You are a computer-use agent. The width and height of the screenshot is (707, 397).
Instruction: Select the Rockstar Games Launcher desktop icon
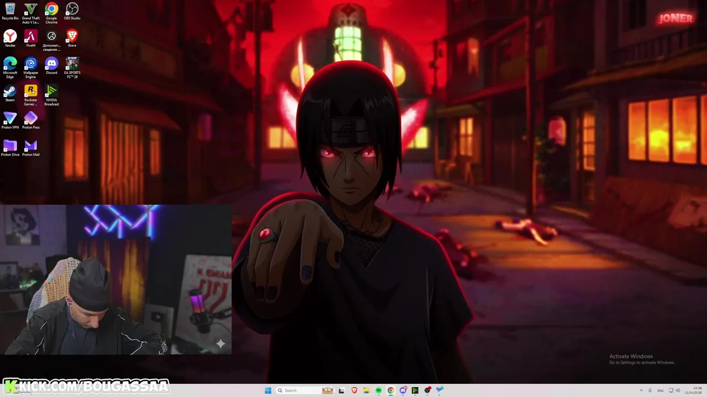click(31, 95)
